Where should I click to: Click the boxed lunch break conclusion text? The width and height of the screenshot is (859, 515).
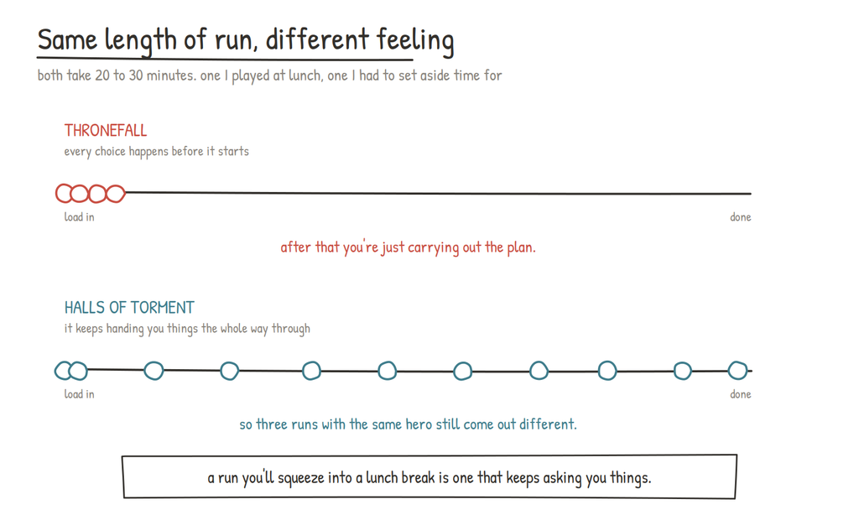[429, 477]
